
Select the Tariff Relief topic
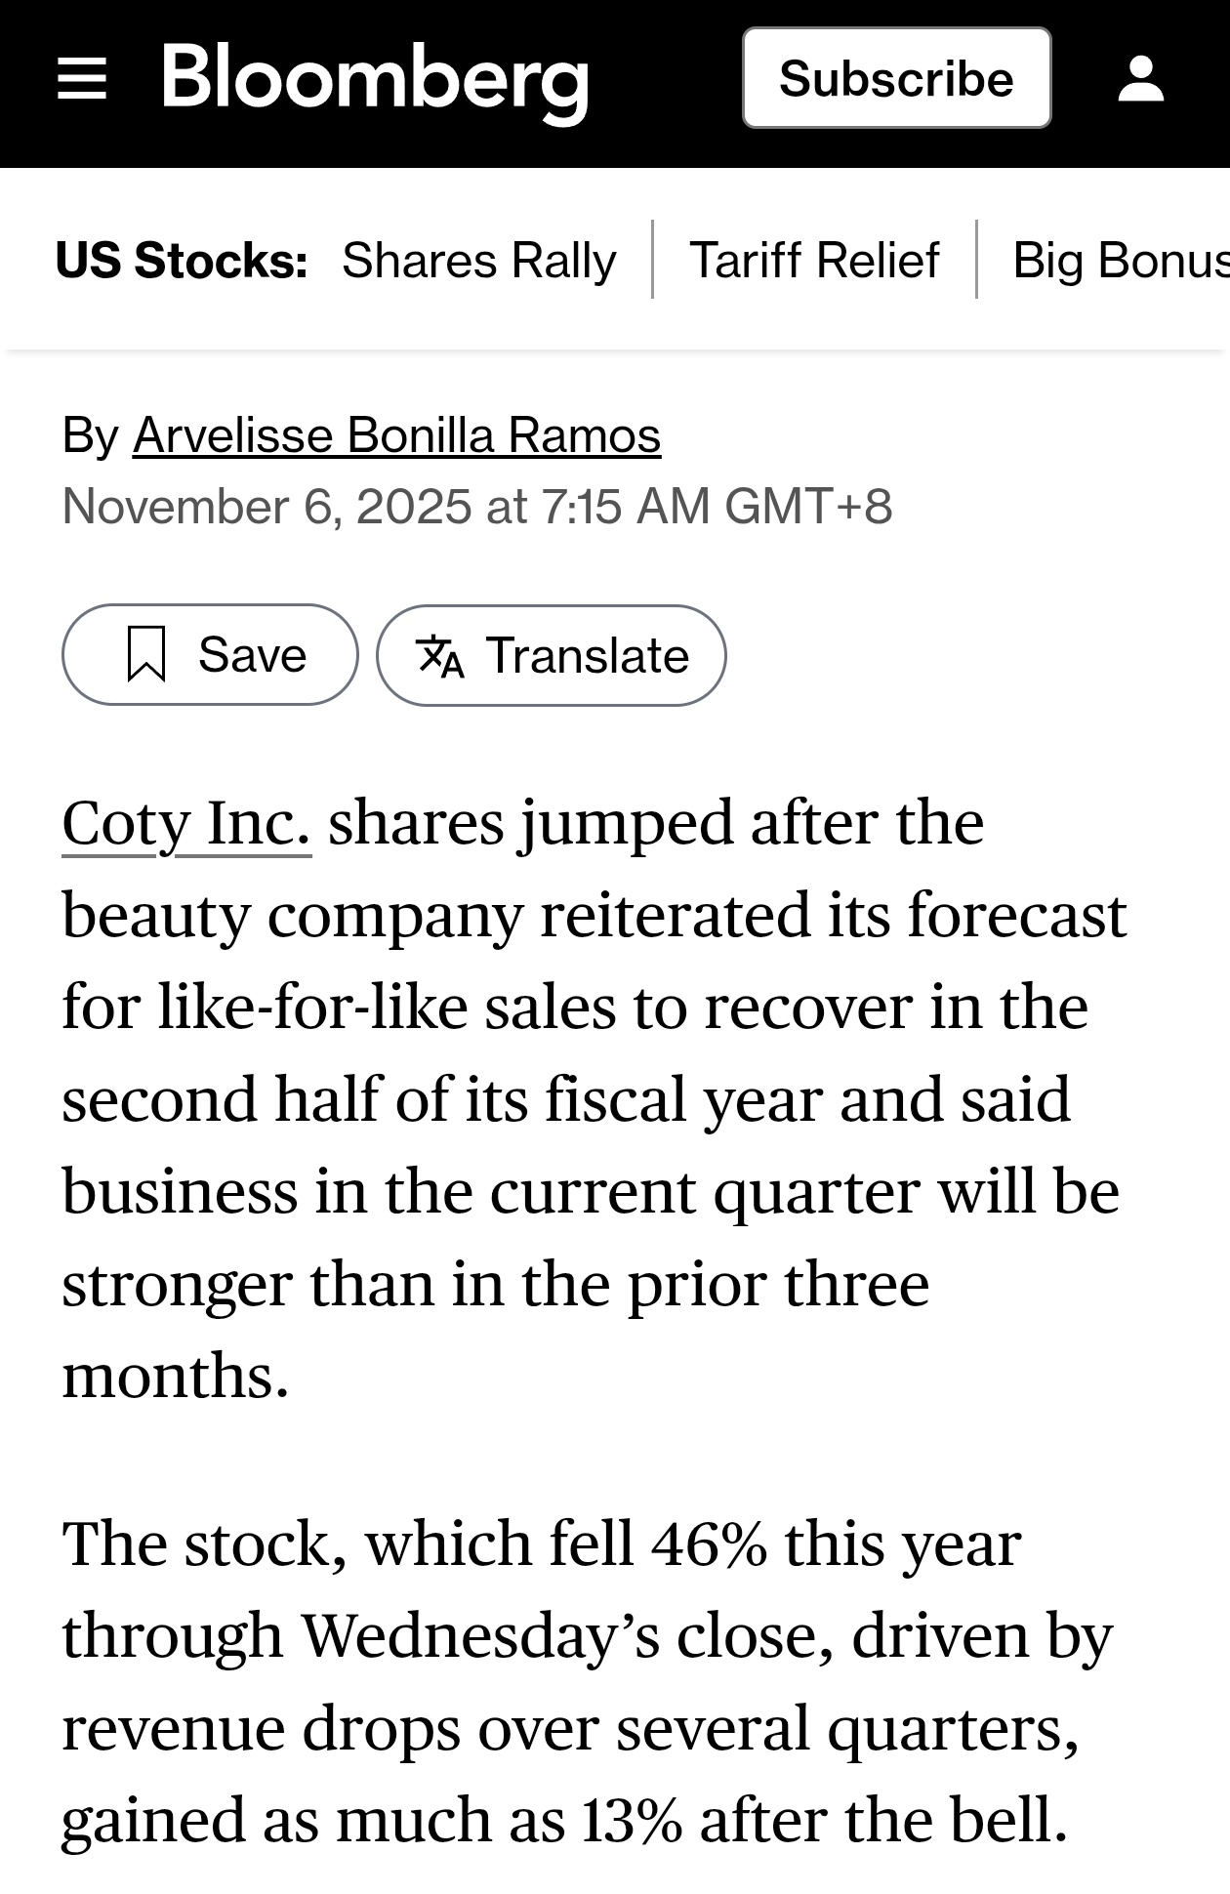[x=814, y=260]
